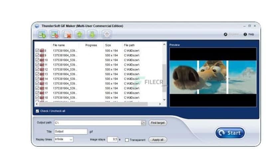Click the file path cell in row 17

point(132,93)
